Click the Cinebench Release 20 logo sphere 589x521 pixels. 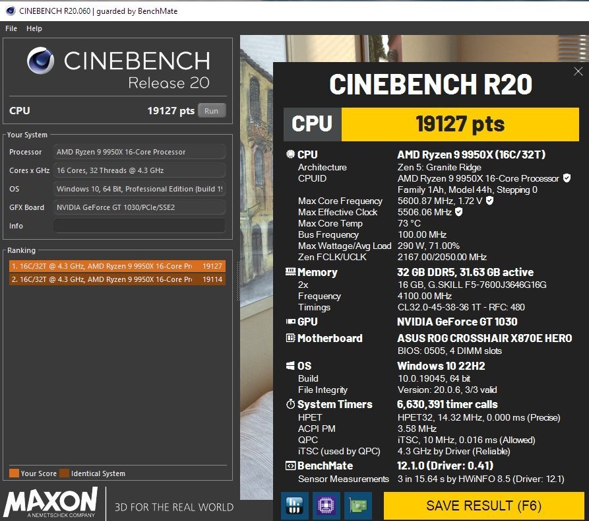[40, 60]
